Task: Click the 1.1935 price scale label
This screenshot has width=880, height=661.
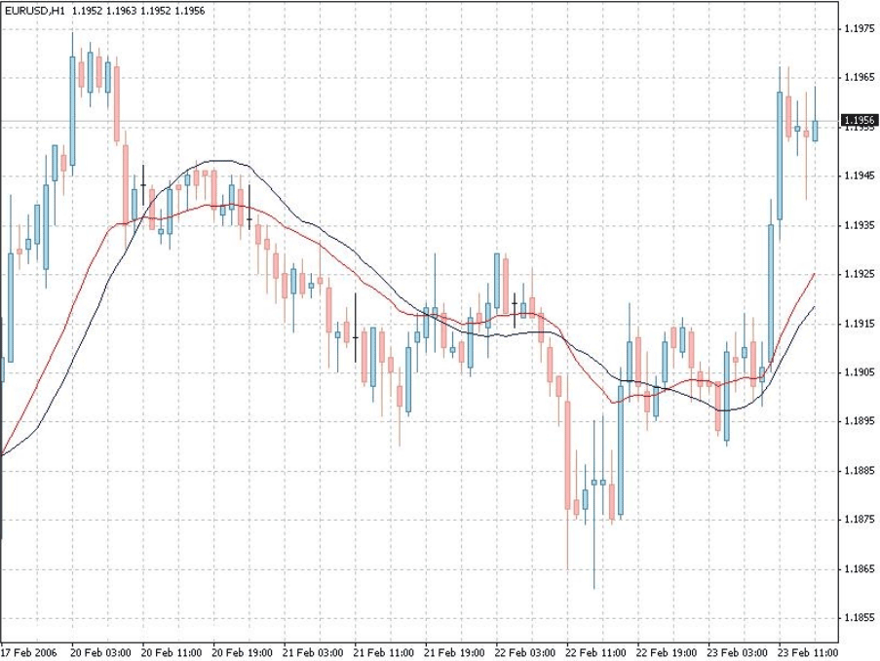Action: click(x=860, y=225)
